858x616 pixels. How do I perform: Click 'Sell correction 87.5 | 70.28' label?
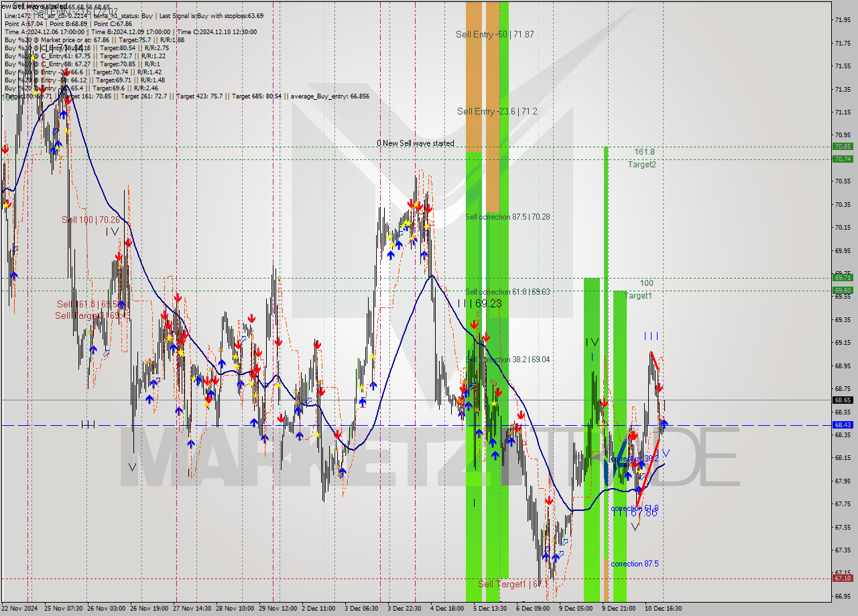[507, 217]
